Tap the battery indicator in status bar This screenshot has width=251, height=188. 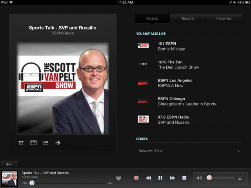(x=247, y=2)
